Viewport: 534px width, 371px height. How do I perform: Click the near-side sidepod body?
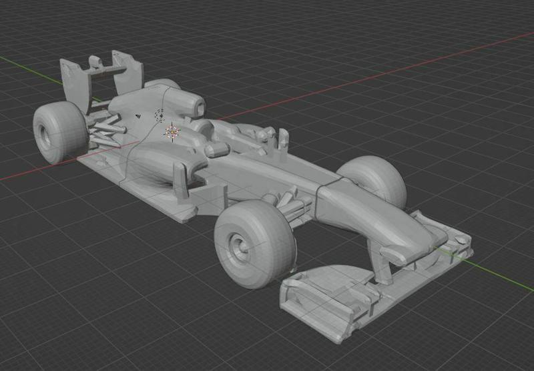coord(164,161)
